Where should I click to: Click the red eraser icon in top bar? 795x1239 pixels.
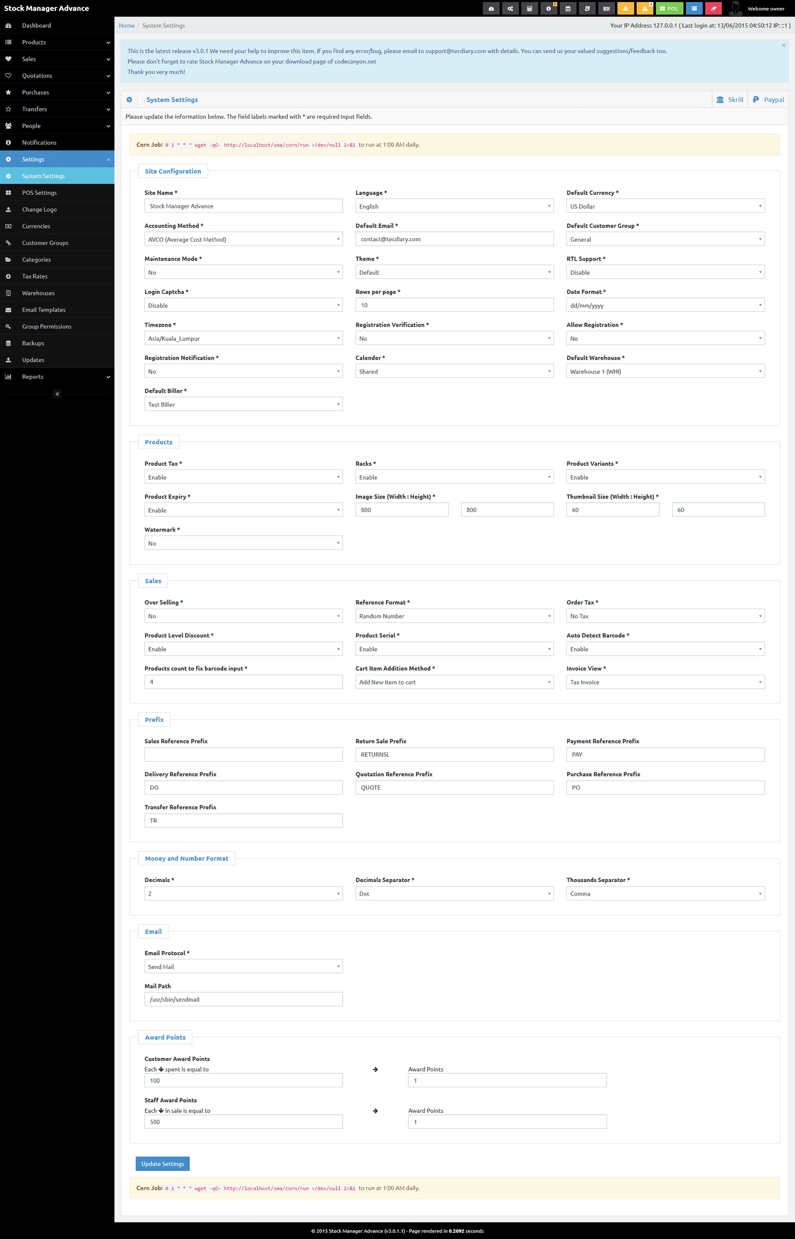[x=714, y=8]
